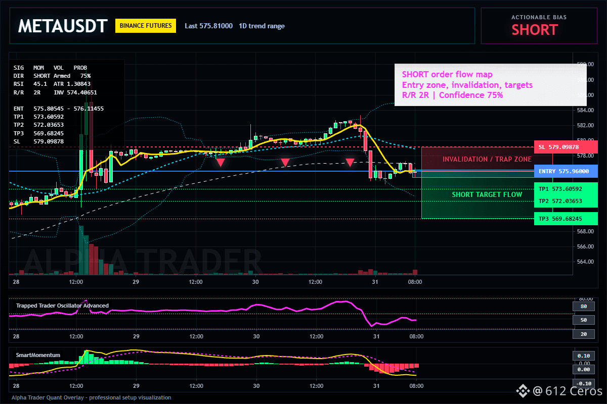The image size is (607, 404).
Task: Select the red SL 579.09878 price tag
Action: (566, 147)
